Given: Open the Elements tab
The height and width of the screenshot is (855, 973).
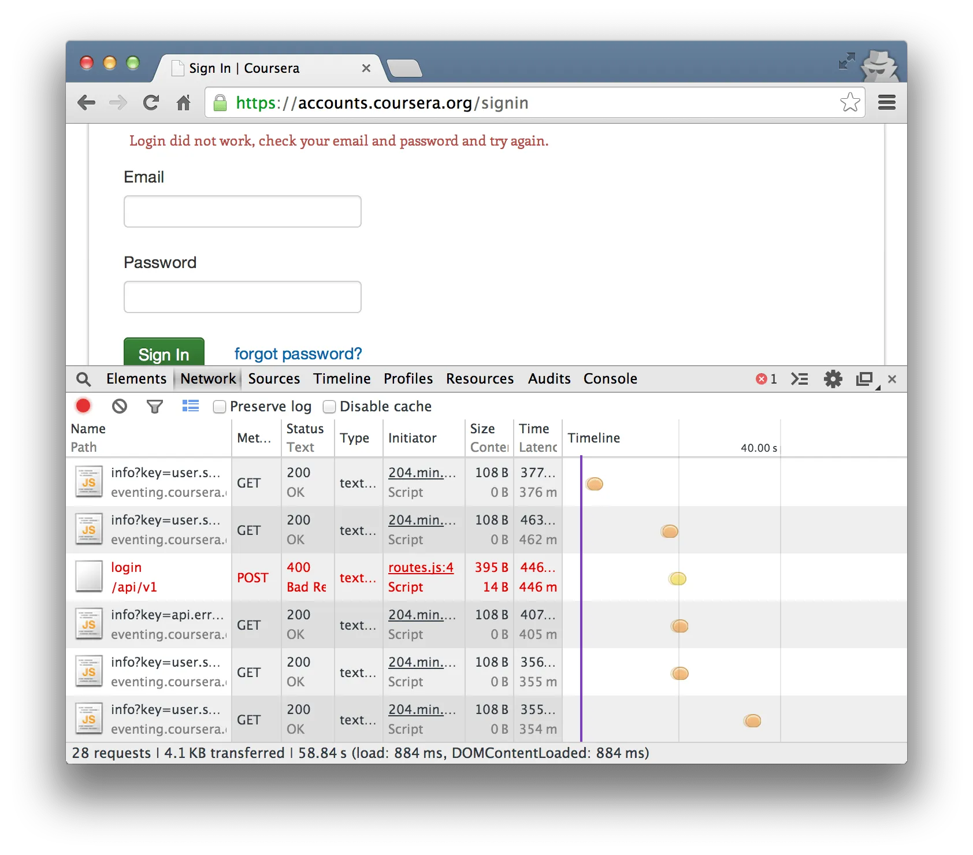Looking at the screenshot, I should [x=136, y=379].
